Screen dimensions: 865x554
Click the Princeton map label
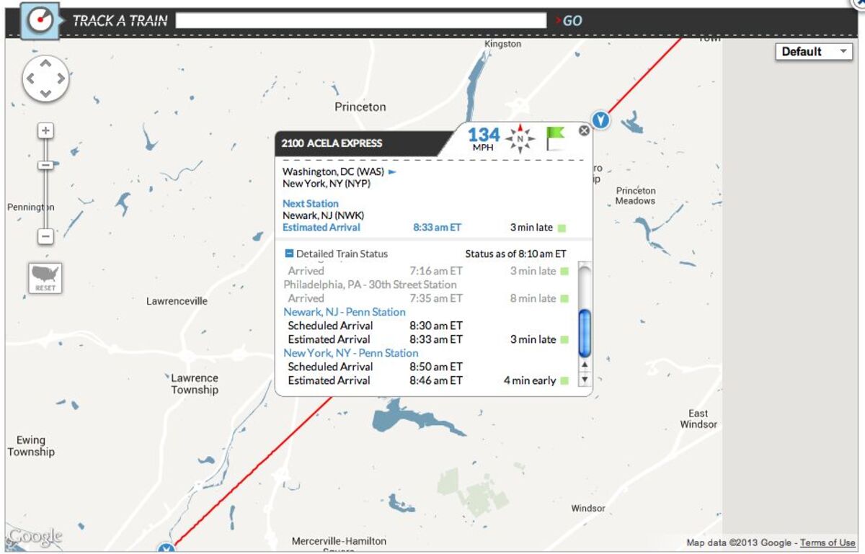(x=360, y=107)
